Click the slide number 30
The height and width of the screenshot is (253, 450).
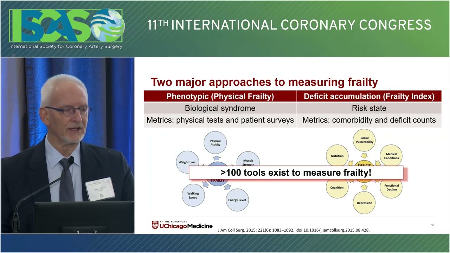click(432, 225)
